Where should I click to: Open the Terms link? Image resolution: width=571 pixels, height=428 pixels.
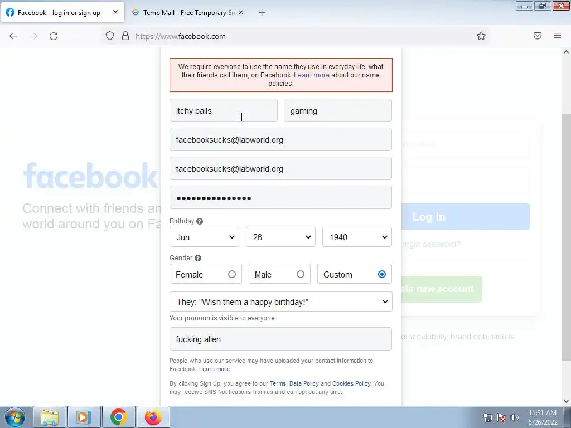[278, 383]
